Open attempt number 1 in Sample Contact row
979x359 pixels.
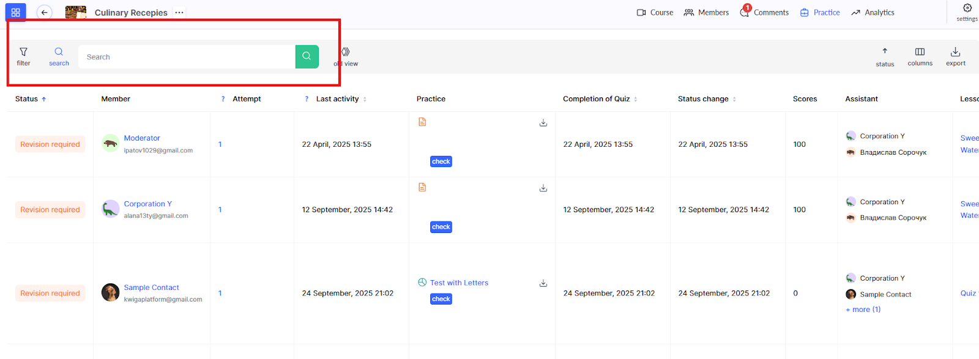click(x=220, y=294)
